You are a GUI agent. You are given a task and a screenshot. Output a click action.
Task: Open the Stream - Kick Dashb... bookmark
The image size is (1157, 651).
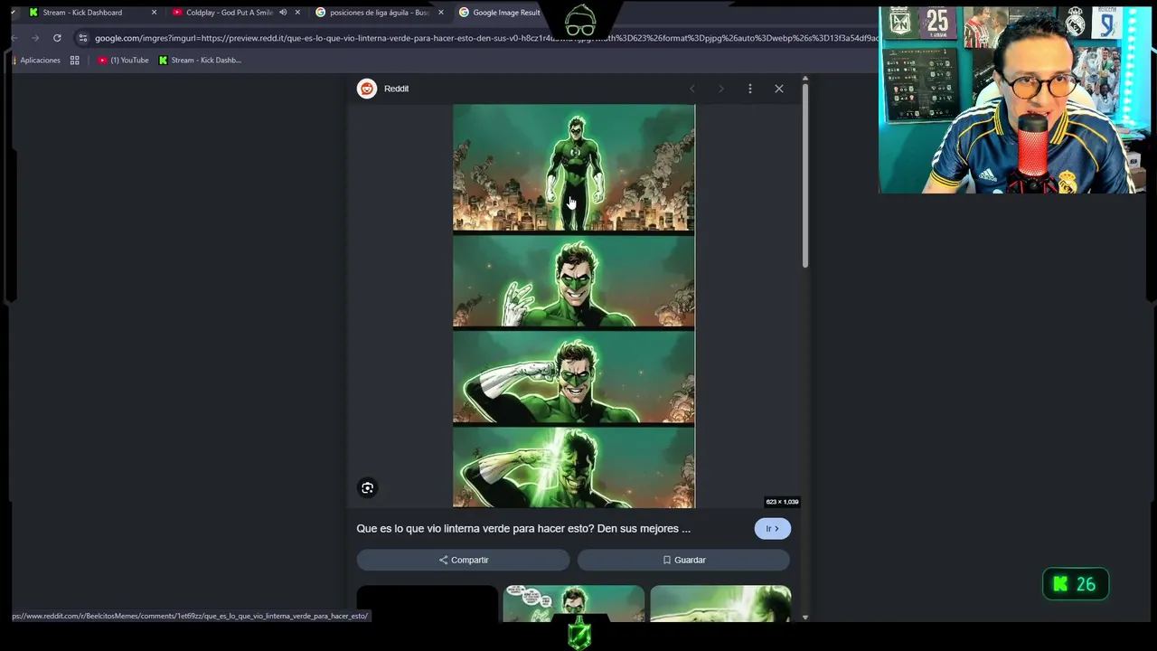click(200, 61)
